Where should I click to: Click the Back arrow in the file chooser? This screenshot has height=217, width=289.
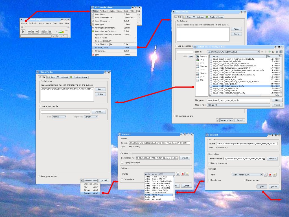coord(262,52)
